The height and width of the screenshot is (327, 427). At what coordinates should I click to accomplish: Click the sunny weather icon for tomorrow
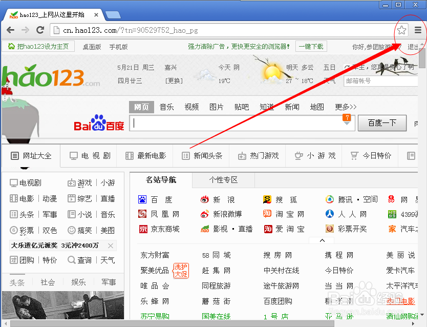point(272,74)
